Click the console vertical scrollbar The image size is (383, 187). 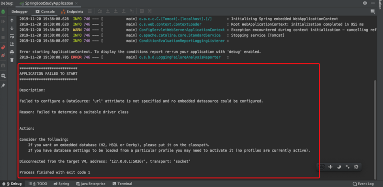pos(375,130)
